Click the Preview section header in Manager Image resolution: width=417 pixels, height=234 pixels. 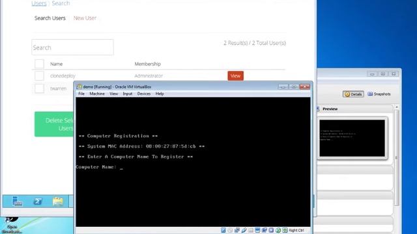tap(330, 109)
